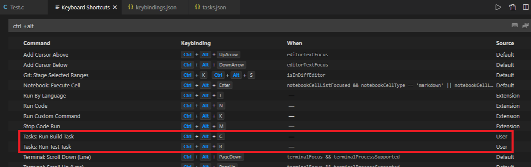Click the Source column header

coord(505,43)
